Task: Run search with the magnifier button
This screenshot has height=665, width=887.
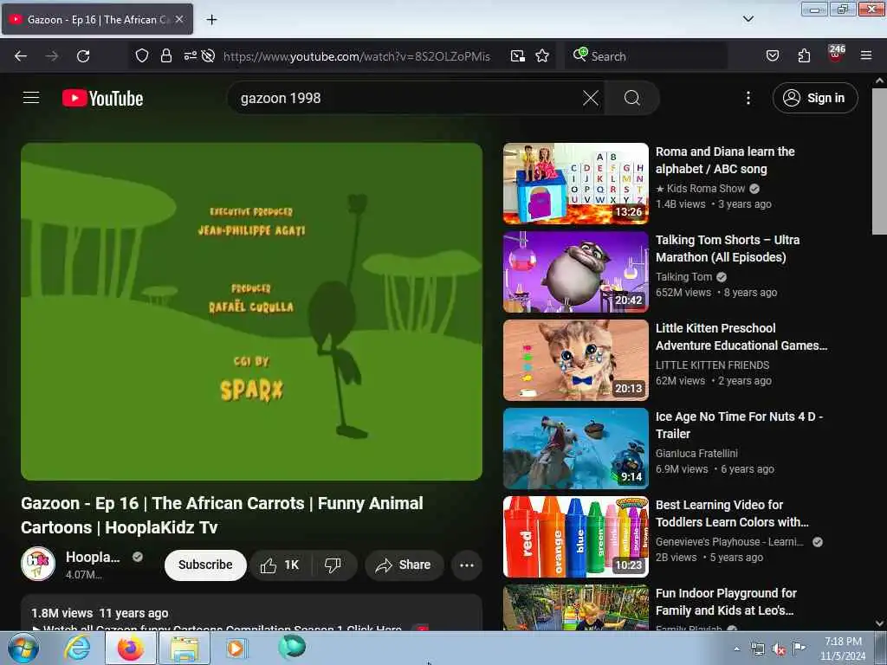Action: (631, 99)
